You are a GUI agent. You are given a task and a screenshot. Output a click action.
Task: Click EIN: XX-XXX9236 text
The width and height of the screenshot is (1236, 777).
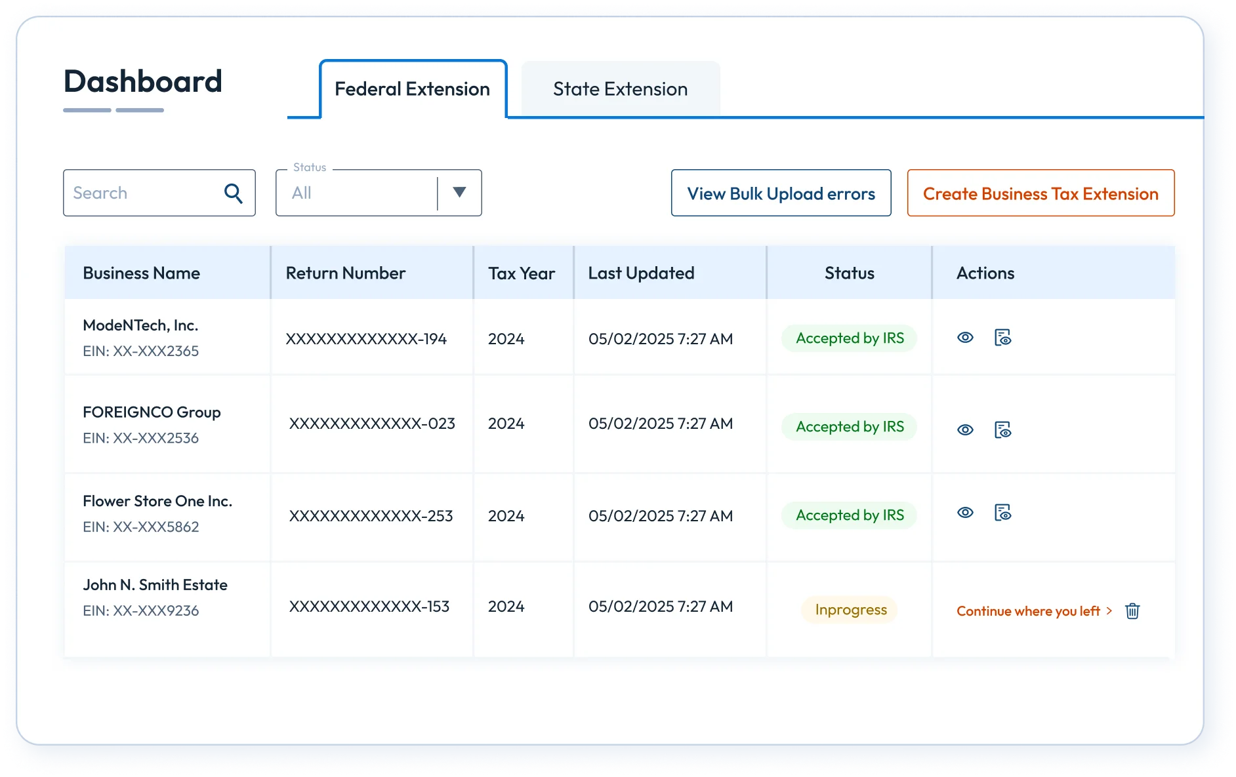click(x=140, y=611)
